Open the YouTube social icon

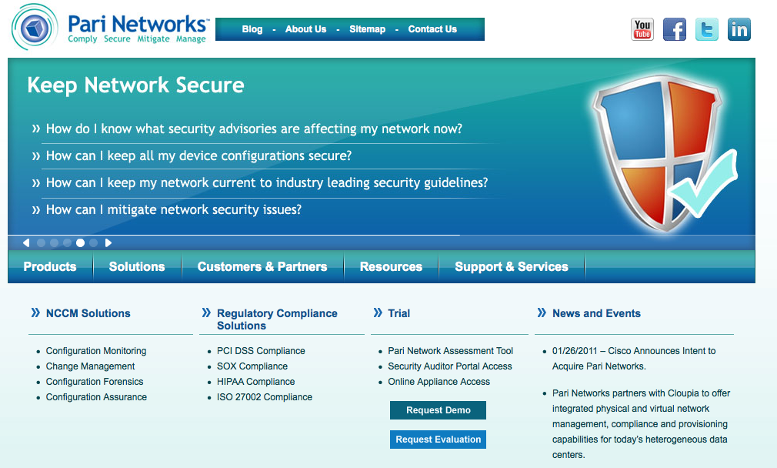[x=642, y=29]
